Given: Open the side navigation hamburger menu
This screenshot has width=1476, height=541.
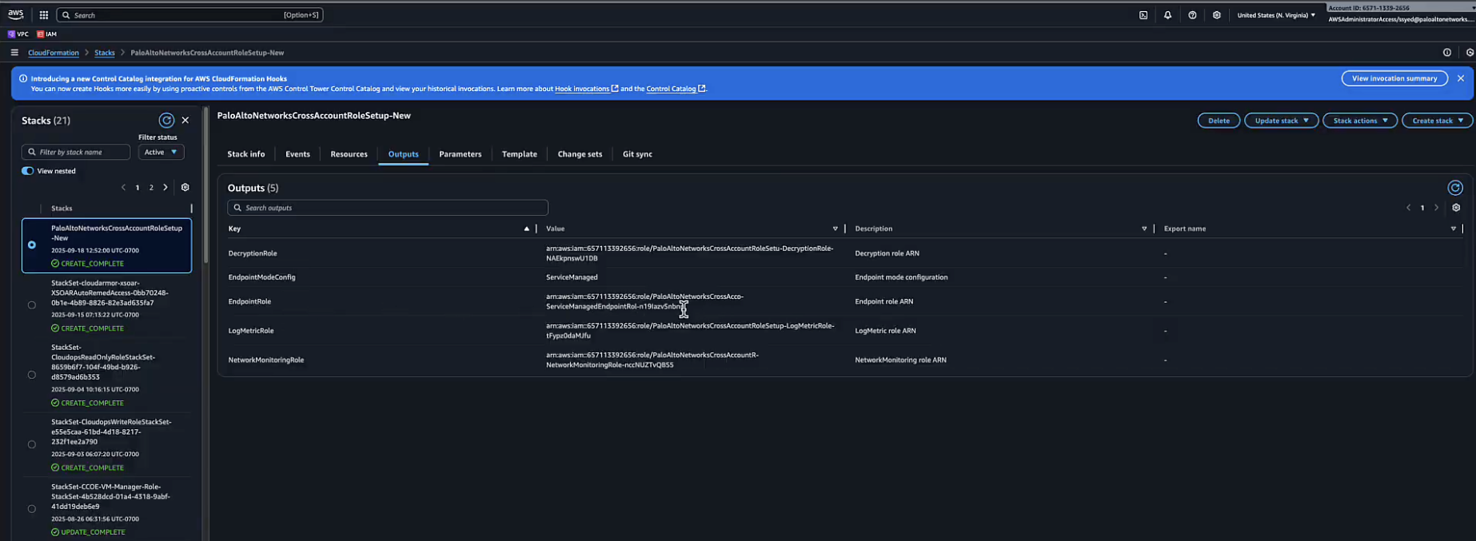Looking at the screenshot, I should tap(14, 53).
